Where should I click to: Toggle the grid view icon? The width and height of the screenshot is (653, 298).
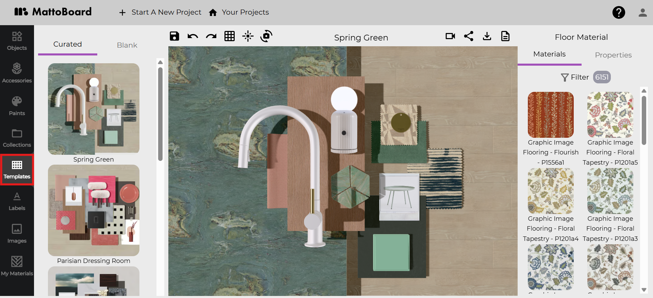(x=230, y=36)
